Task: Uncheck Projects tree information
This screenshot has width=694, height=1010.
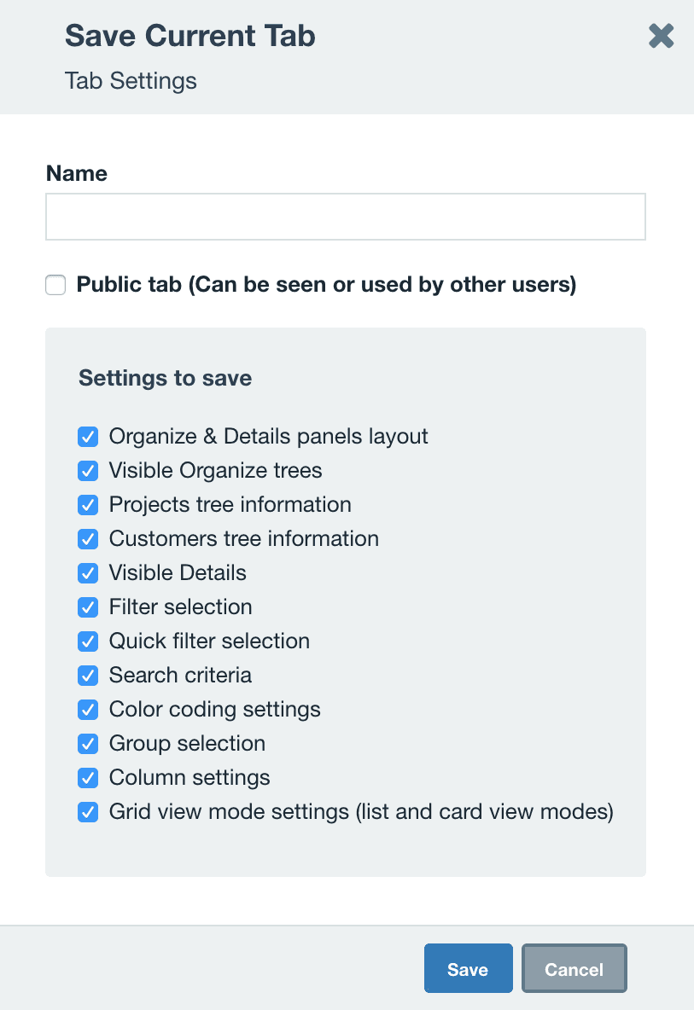Action: [88, 504]
